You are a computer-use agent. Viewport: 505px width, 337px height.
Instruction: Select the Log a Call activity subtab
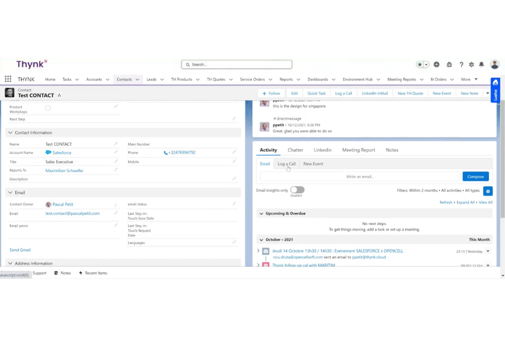[x=287, y=164]
